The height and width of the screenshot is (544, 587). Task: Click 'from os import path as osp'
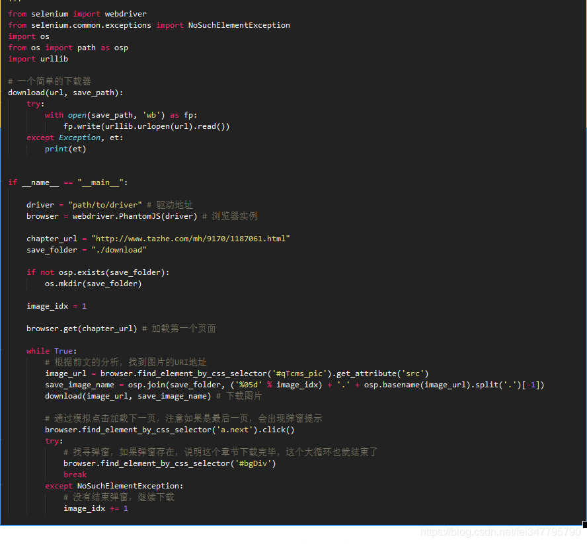(68, 48)
